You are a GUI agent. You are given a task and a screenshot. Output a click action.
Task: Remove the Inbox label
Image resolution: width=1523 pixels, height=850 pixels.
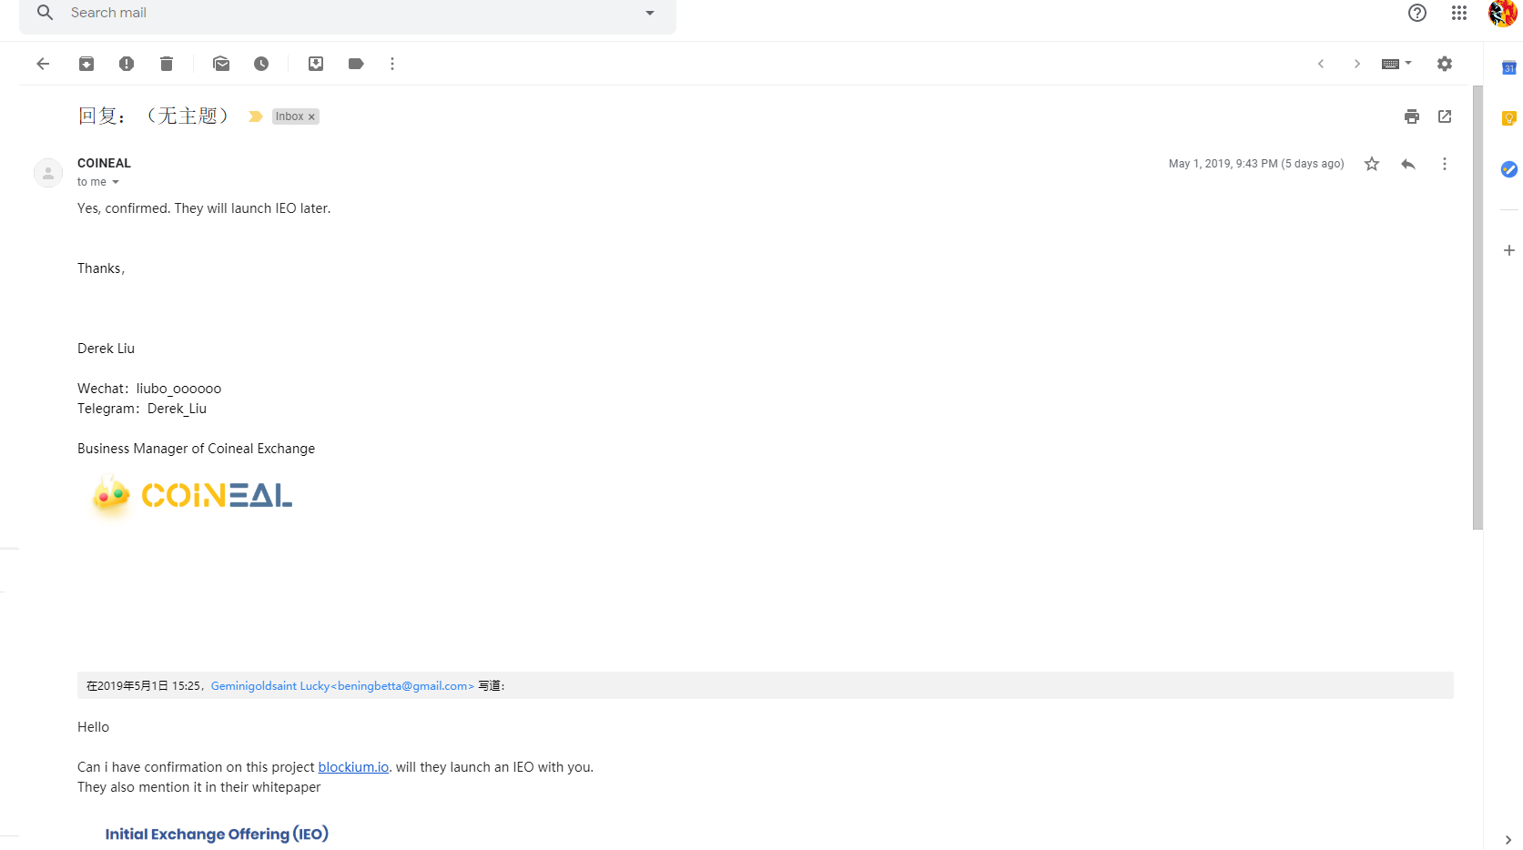pyautogui.click(x=311, y=116)
